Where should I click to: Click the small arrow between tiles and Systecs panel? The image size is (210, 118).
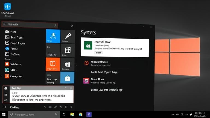tap(76, 65)
